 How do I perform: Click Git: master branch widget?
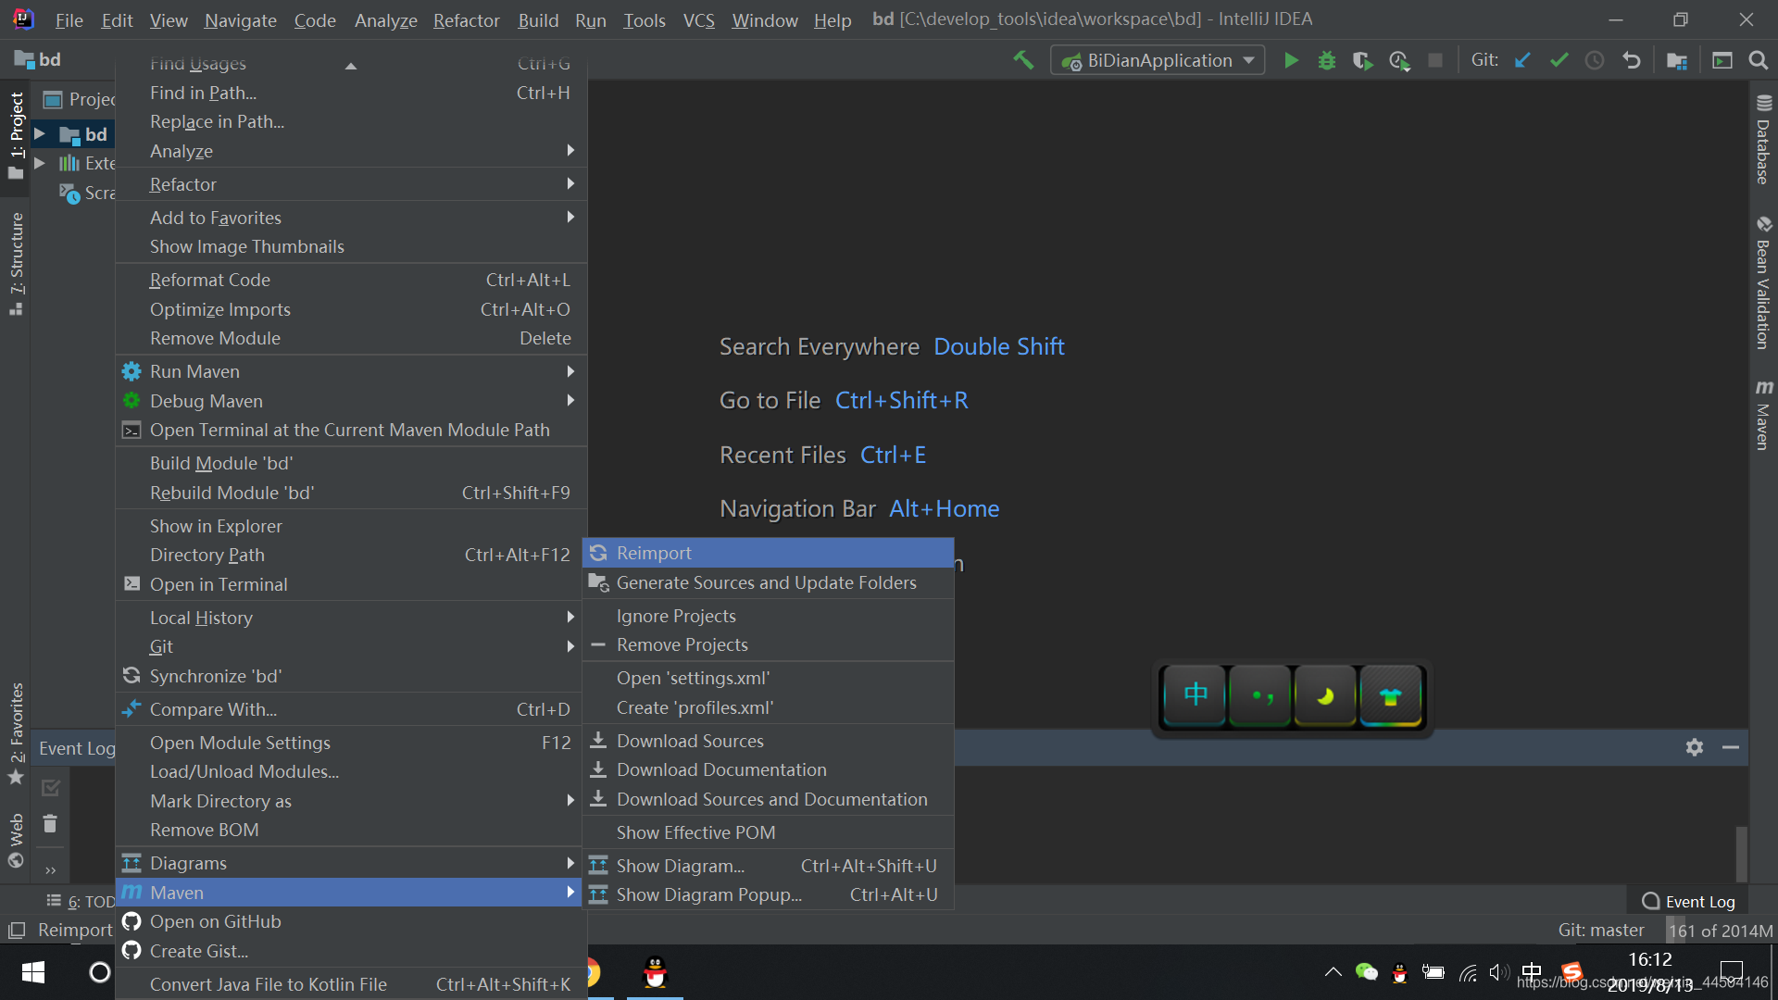[1601, 930]
